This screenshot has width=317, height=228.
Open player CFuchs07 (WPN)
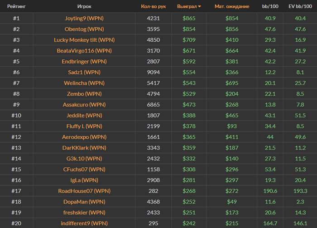84,170
